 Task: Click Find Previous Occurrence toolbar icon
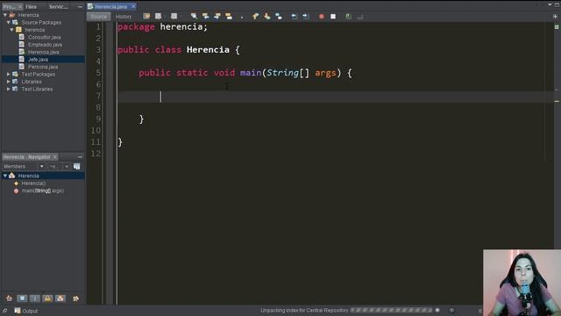coord(205,16)
